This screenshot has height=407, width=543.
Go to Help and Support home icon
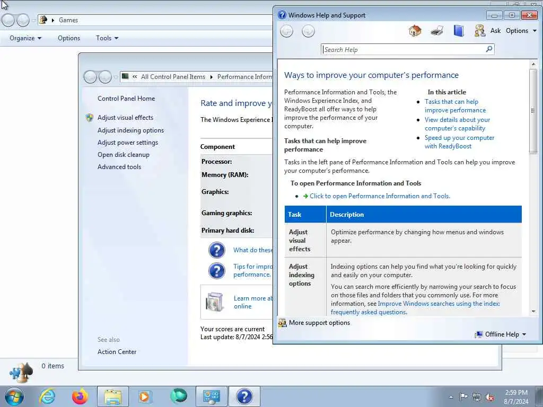tap(415, 31)
